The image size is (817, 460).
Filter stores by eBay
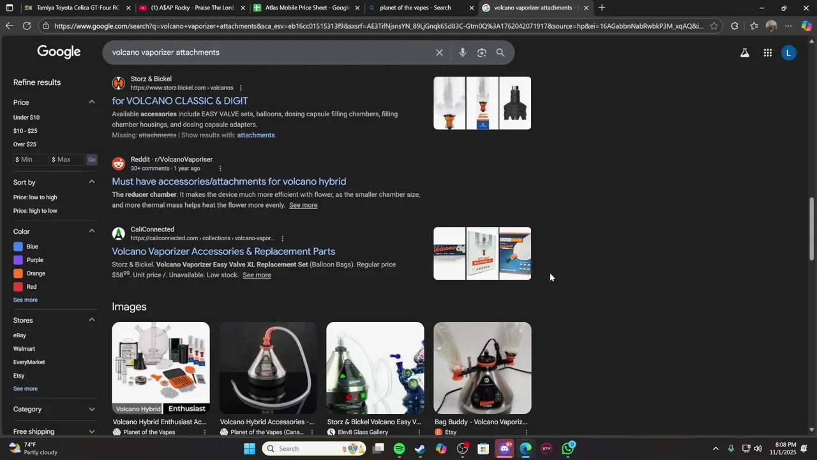coord(20,335)
